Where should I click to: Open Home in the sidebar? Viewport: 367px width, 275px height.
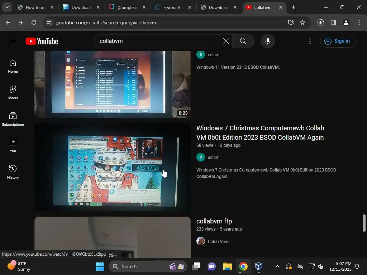tap(13, 66)
